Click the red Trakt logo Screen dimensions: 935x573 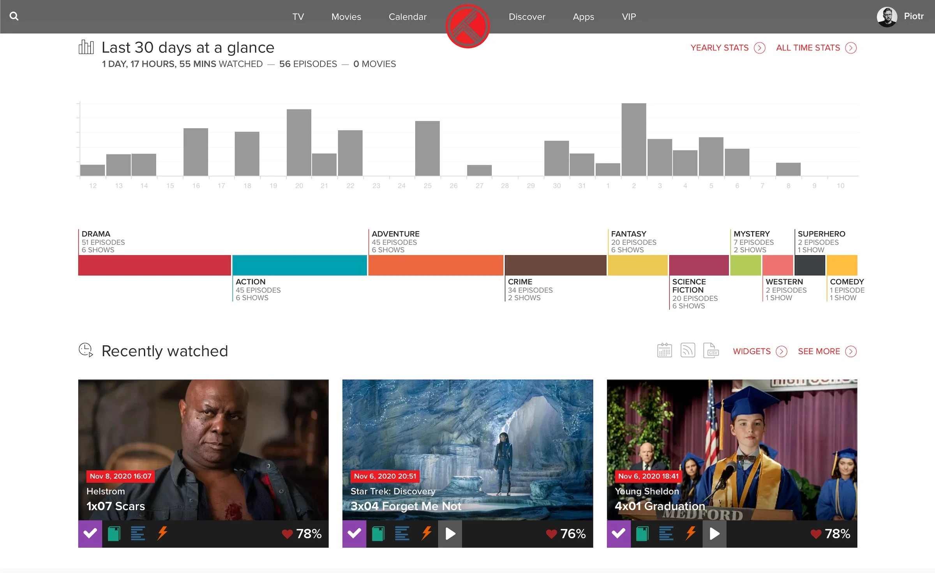pyautogui.click(x=467, y=26)
